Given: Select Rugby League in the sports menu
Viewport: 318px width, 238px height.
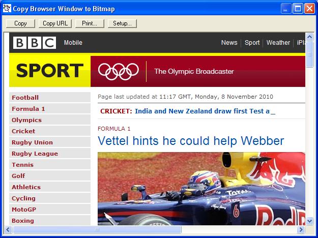Looking at the screenshot, I should pos(50,154).
